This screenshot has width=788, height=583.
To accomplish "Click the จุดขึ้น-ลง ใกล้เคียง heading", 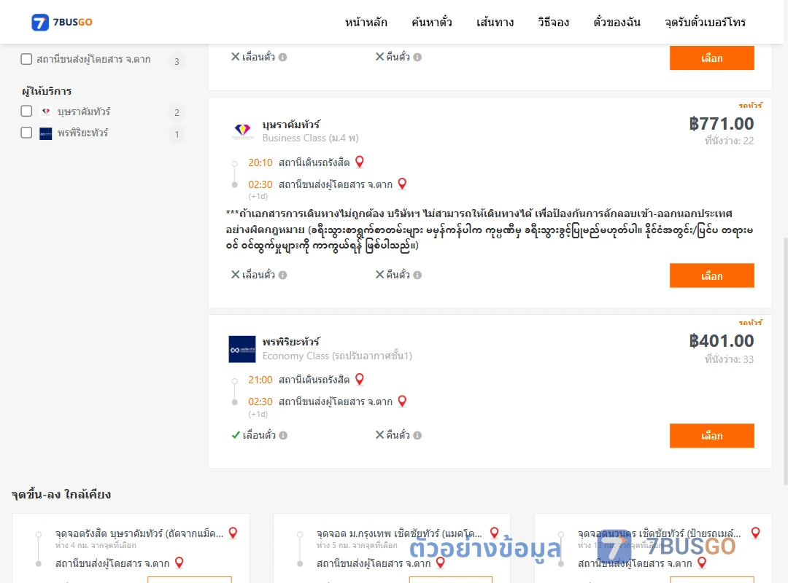I will pos(61,495).
